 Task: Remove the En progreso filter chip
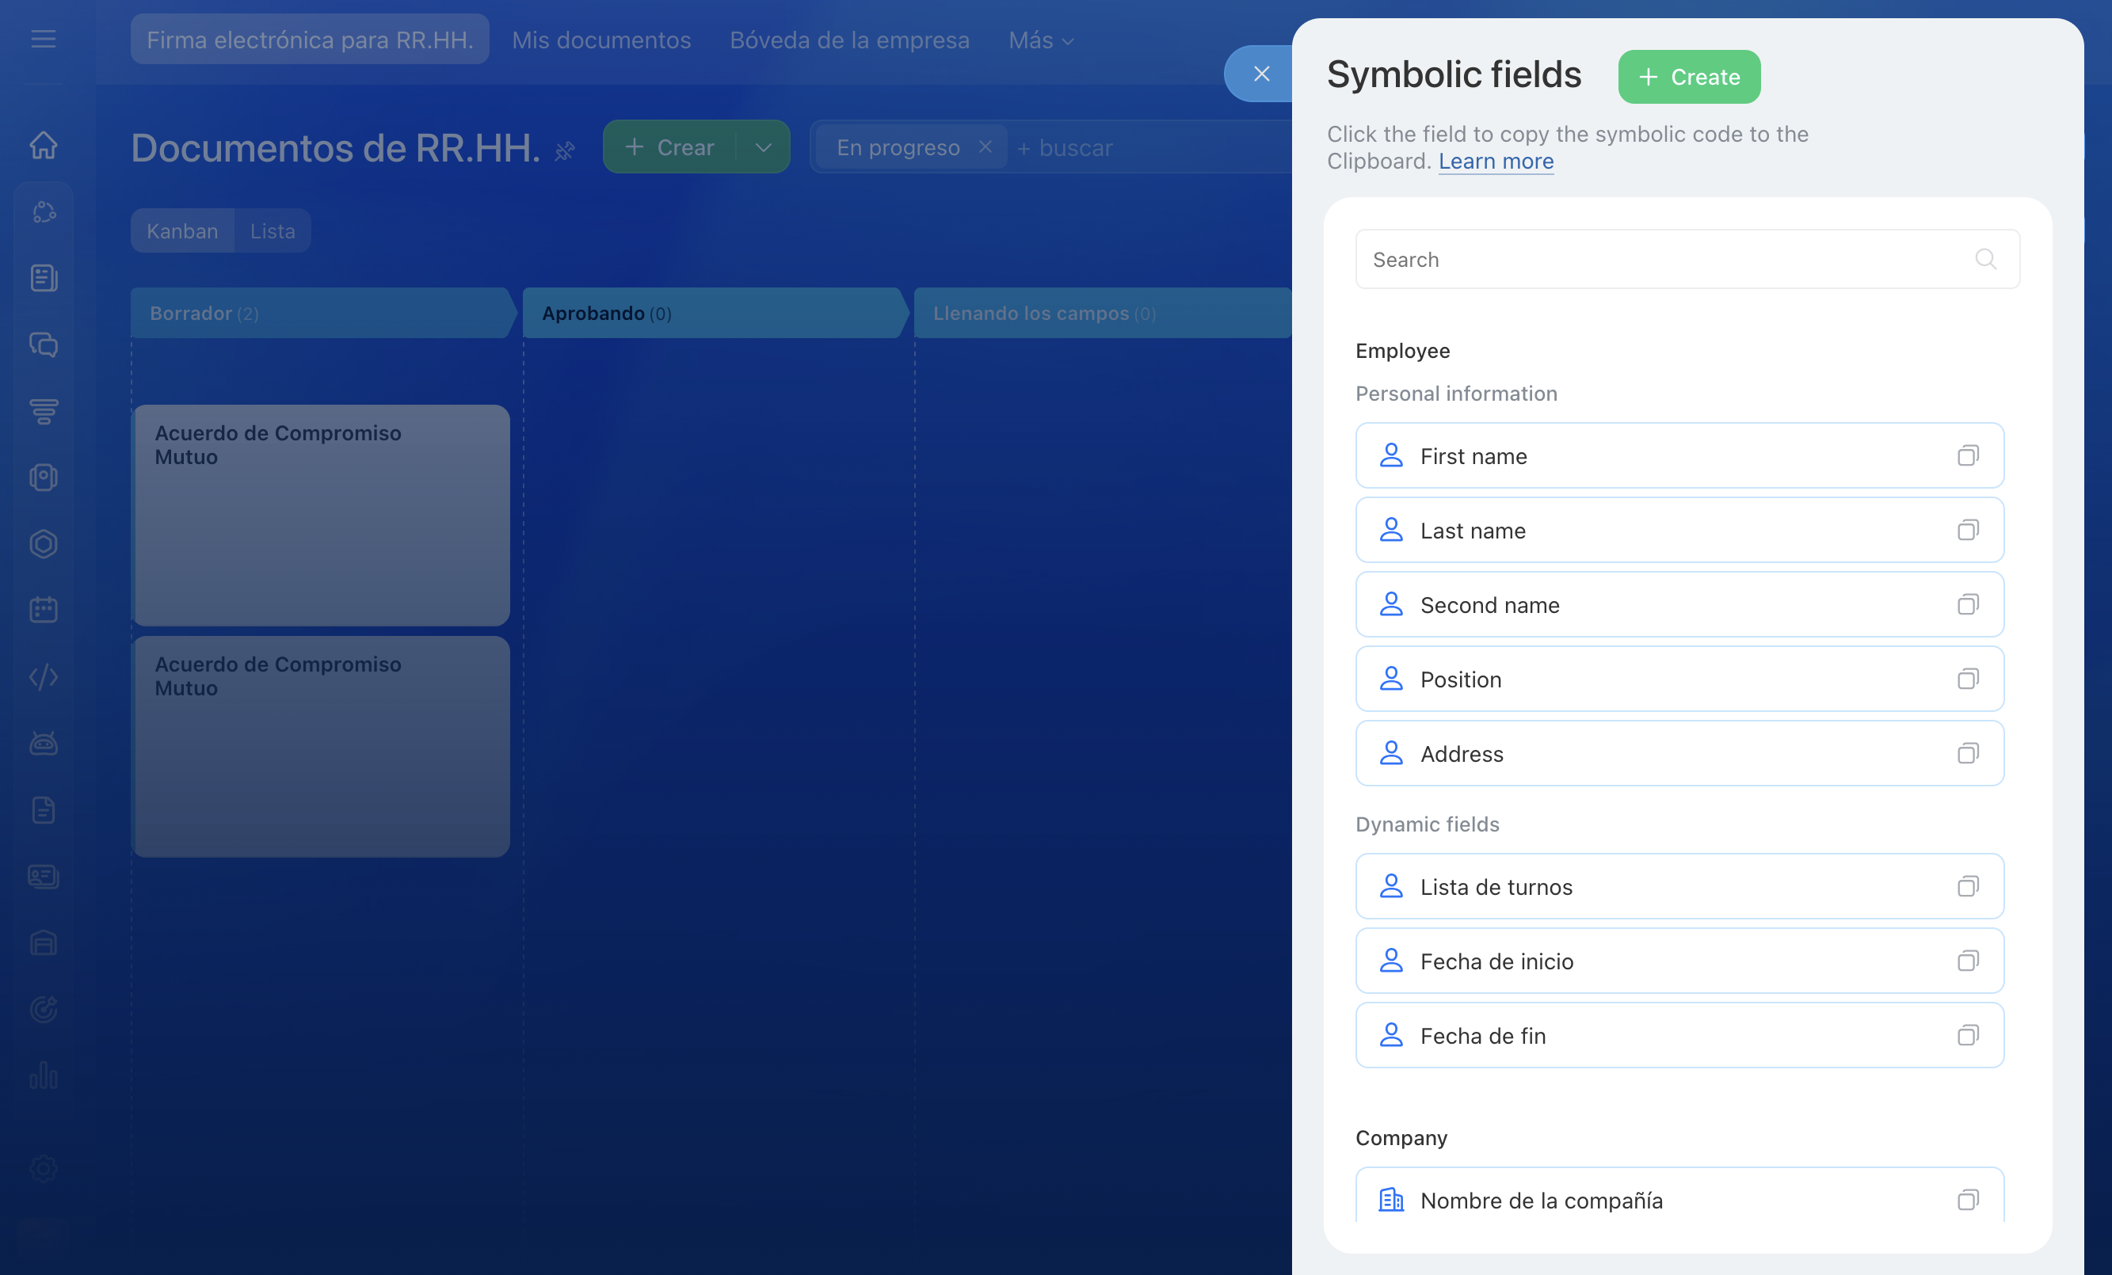coord(985,147)
